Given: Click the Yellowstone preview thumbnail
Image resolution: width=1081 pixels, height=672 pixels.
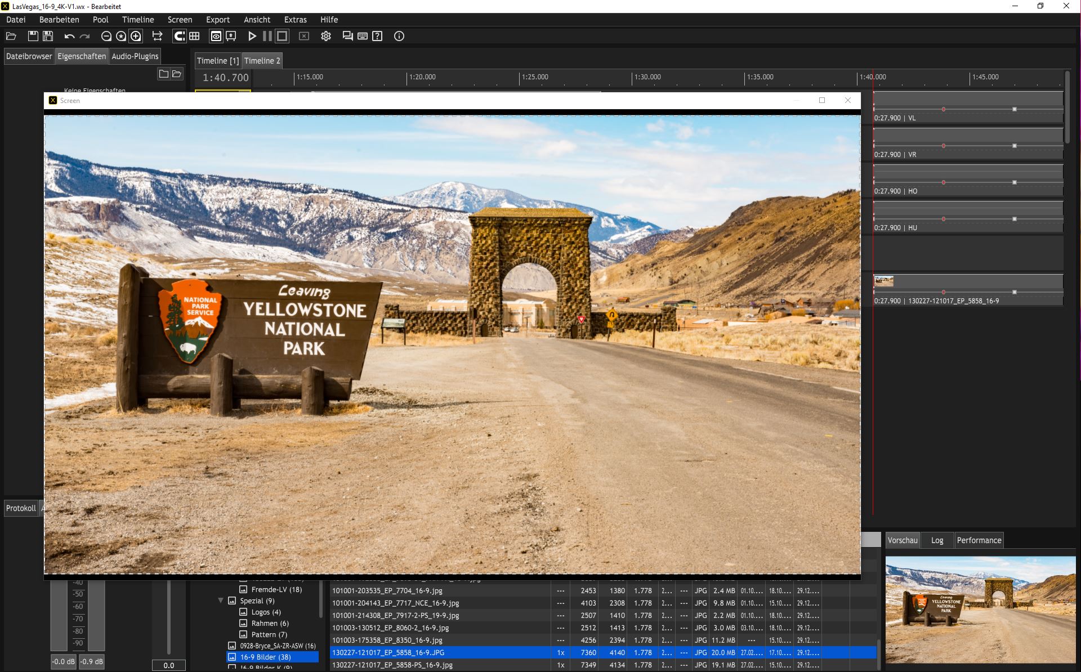Looking at the screenshot, I should 980,610.
